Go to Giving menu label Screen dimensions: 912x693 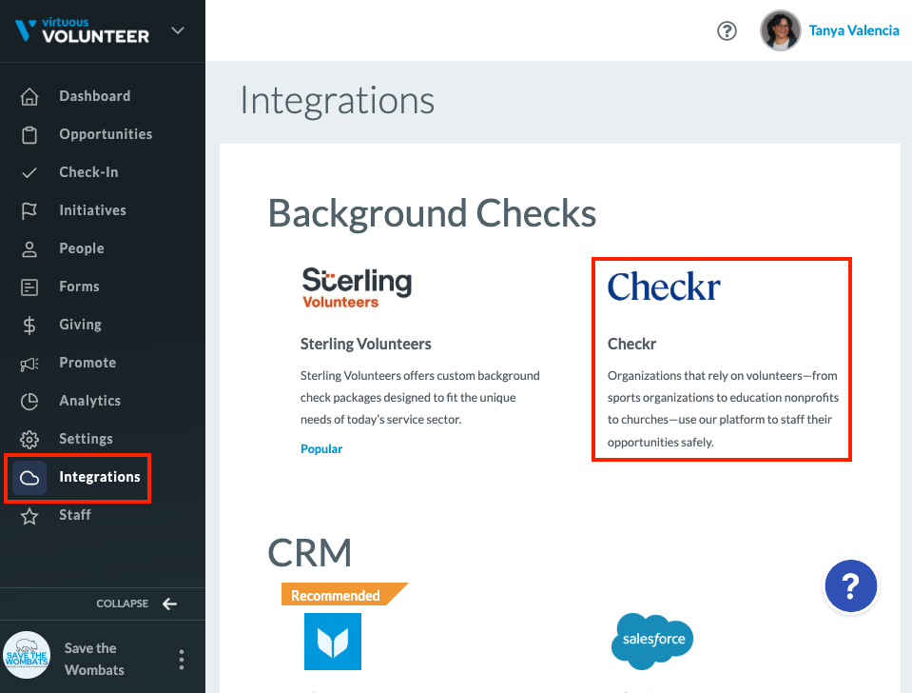coord(80,325)
